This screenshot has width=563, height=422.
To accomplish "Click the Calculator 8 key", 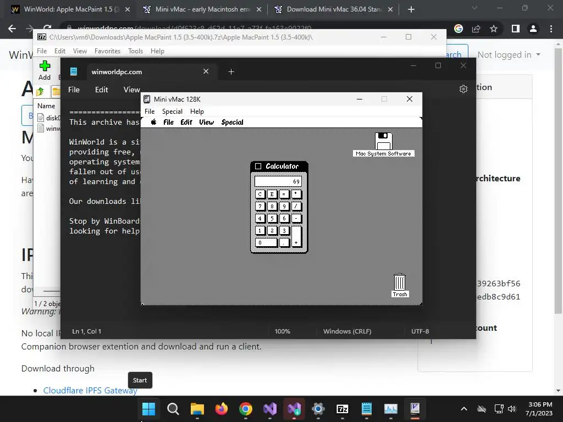I will pyautogui.click(x=272, y=207).
